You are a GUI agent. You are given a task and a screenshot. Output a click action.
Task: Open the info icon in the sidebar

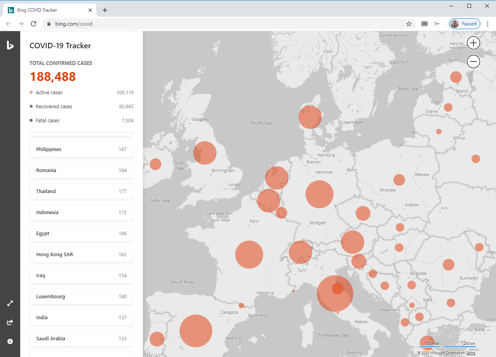[10, 341]
